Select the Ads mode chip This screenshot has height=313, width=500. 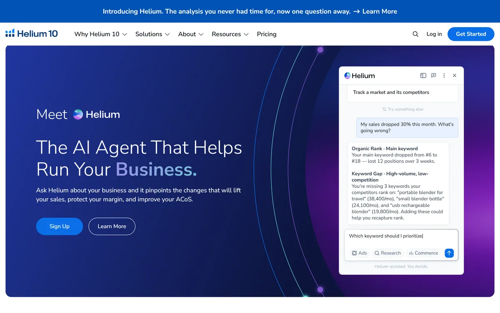359,253
